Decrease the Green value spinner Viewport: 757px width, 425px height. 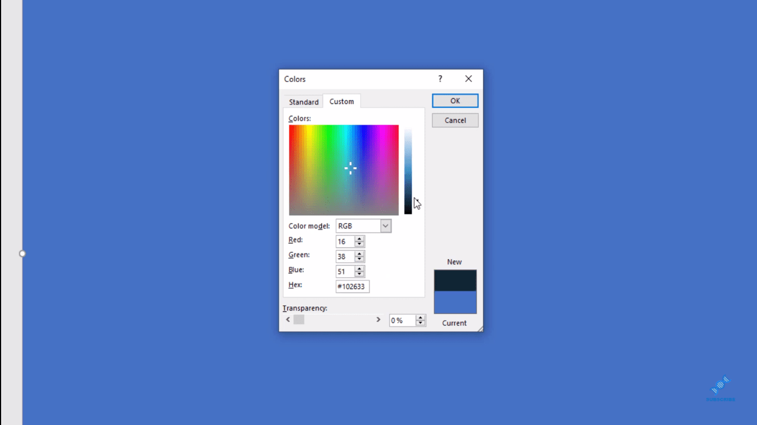(359, 259)
